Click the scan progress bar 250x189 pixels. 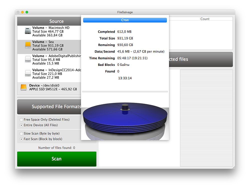125,92
